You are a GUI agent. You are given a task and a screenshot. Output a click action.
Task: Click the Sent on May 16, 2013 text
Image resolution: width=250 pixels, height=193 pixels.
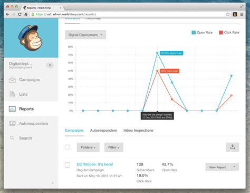[x=99, y=176]
